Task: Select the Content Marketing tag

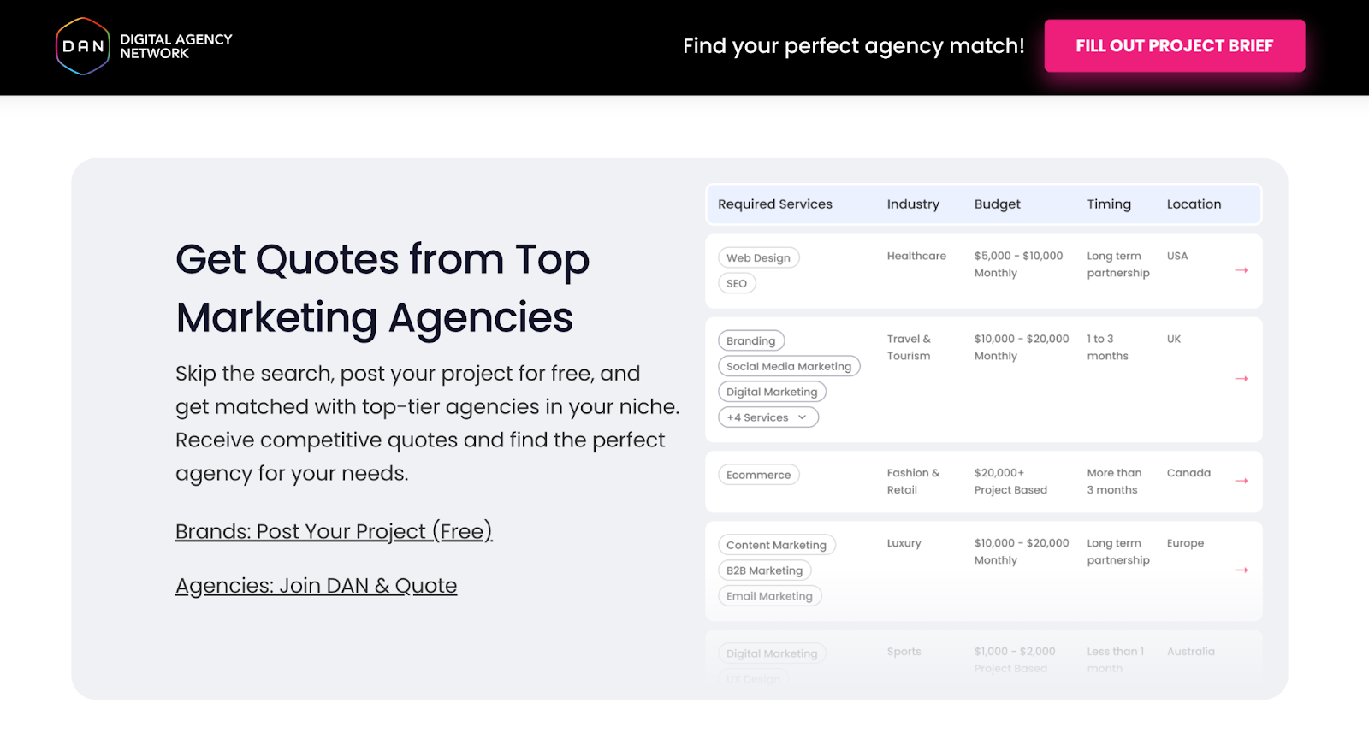Action: click(776, 545)
